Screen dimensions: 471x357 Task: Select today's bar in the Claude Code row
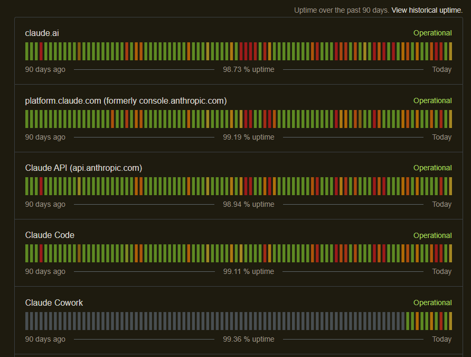pos(450,253)
